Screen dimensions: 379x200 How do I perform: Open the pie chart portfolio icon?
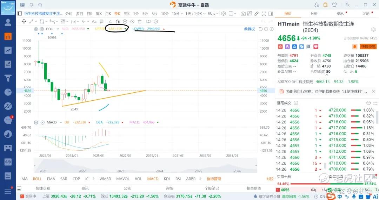pyautogui.click(x=8, y=92)
